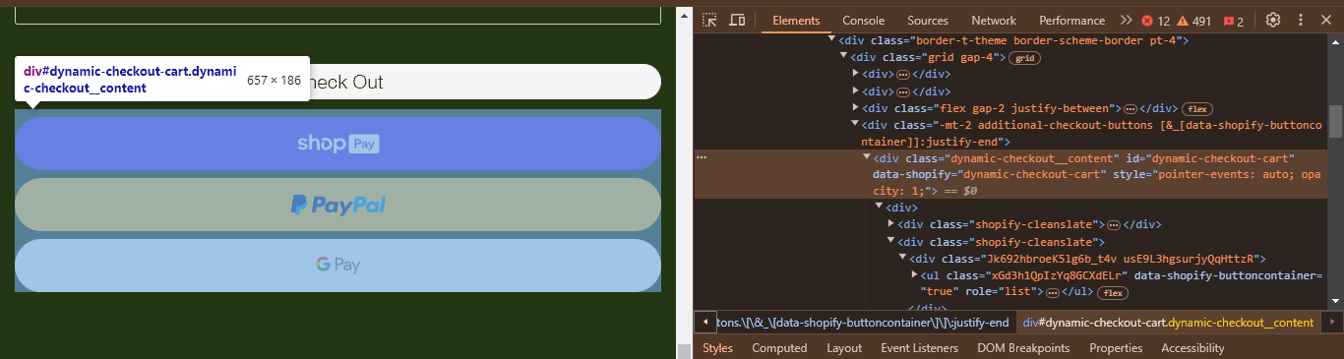Show more DevTools tabs chevron
The height and width of the screenshot is (359, 1344).
point(1127,20)
